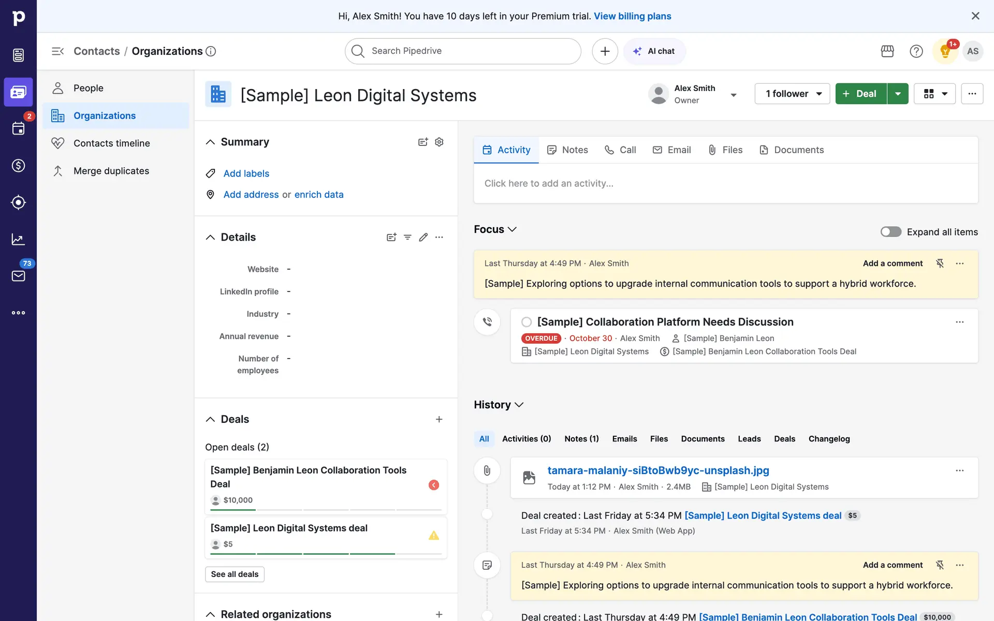Image resolution: width=994 pixels, height=621 pixels.
Task: Click the Details filter fields icon
Action: pyautogui.click(x=407, y=237)
